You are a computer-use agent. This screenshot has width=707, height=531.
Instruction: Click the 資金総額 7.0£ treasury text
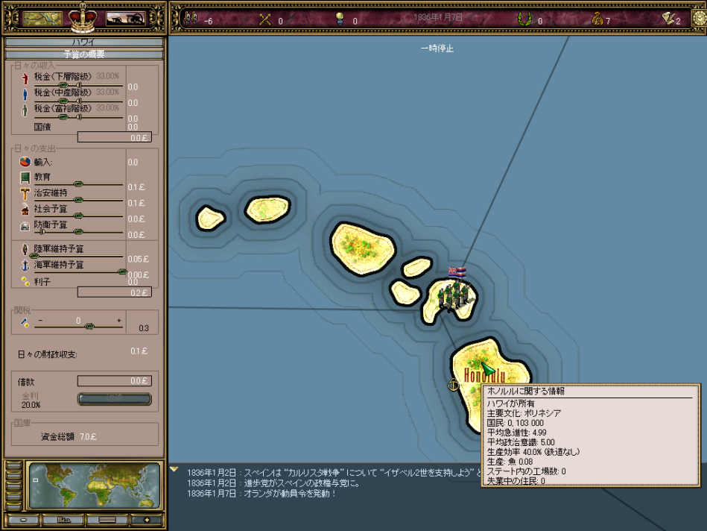(x=69, y=436)
